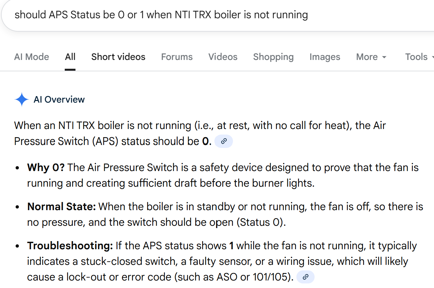Screen dimensions: 434x288
Task: Click the AI Overview heading label
Action: (x=59, y=99)
